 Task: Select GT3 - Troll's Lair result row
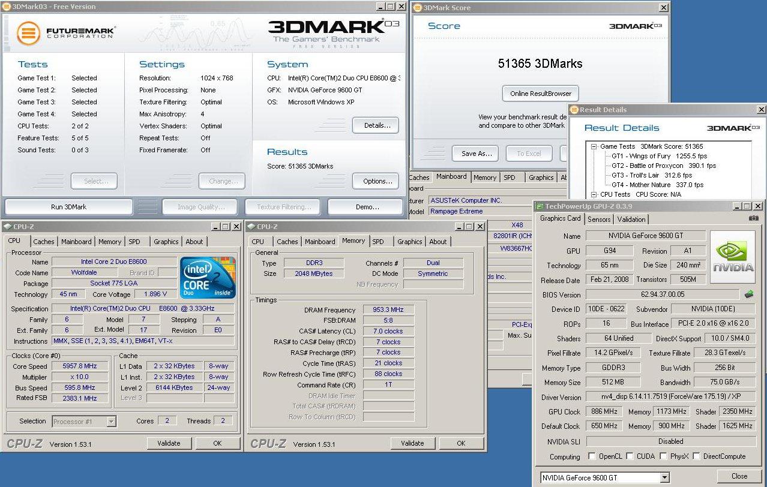pos(651,175)
